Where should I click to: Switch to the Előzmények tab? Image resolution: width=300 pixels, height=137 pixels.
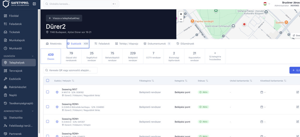(185, 44)
